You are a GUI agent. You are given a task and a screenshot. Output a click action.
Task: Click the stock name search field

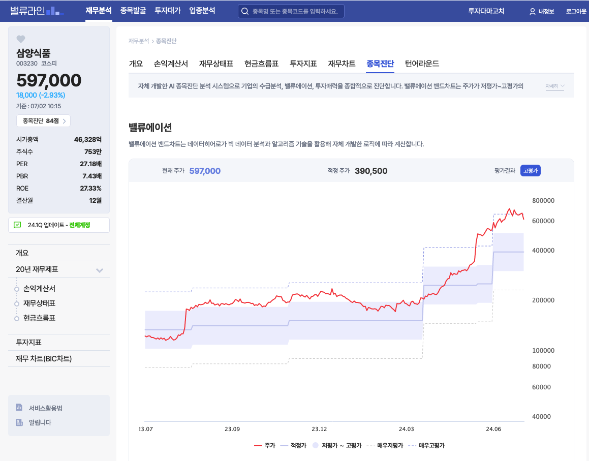(x=291, y=11)
